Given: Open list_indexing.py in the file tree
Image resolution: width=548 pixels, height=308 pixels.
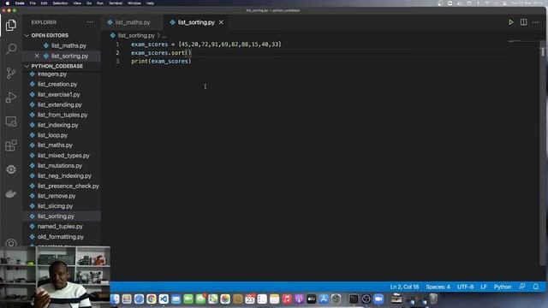Looking at the screenshot, I should coord(57,125).
